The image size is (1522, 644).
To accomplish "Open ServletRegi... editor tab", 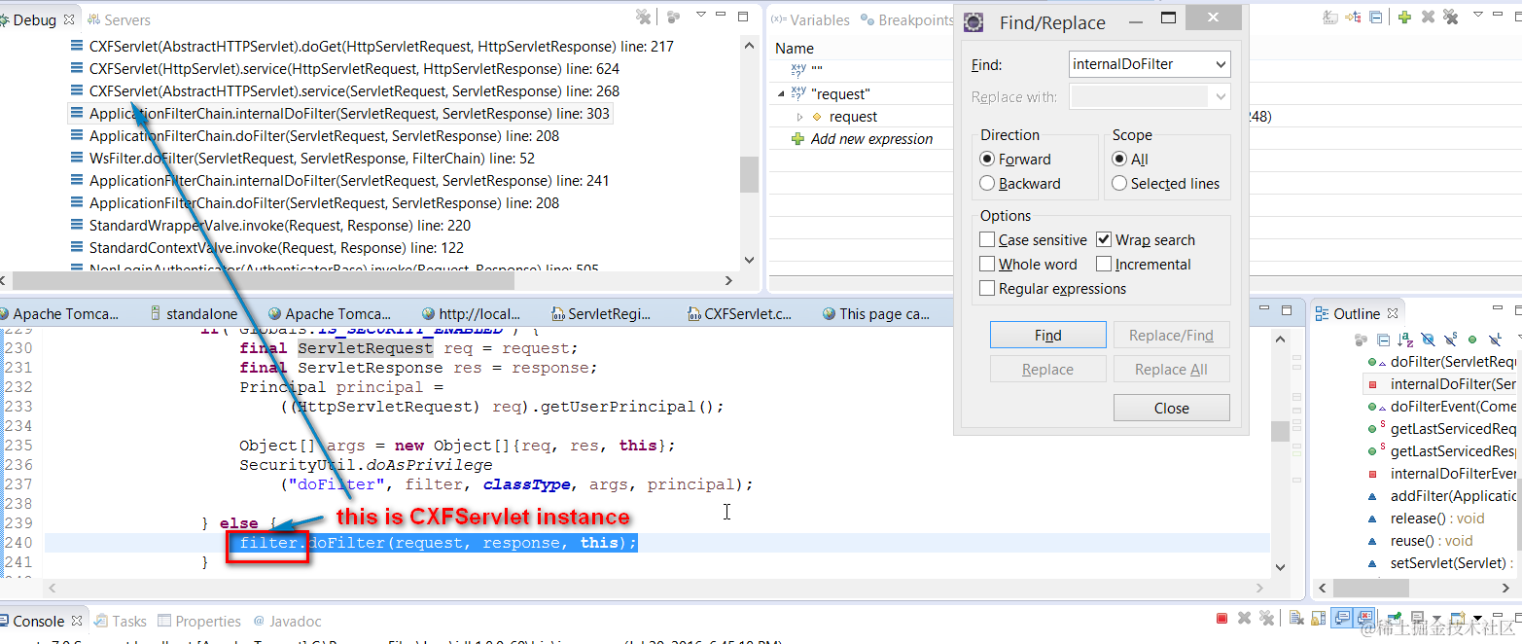I will pos(603,314).
